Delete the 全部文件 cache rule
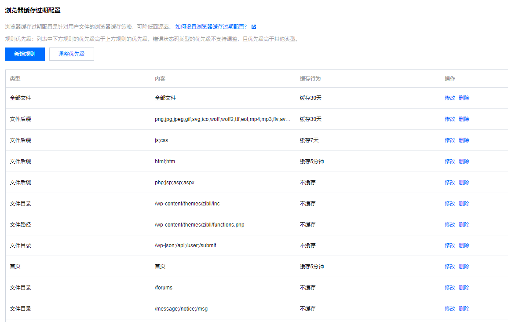The width and height of the screenshot is (508, 322). coord(464,98)
